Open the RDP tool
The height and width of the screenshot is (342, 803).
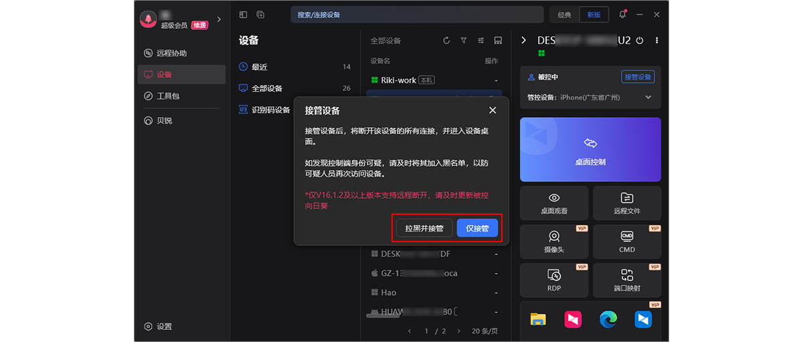[554, 280]
